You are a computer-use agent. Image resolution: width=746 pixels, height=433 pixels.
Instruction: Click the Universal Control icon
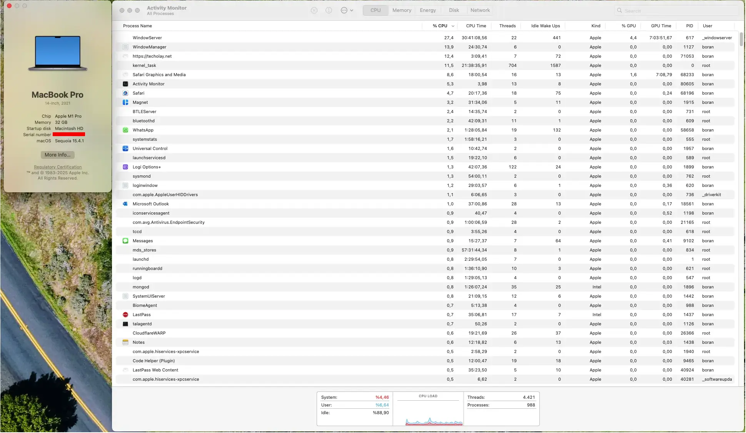pos(125,148)
